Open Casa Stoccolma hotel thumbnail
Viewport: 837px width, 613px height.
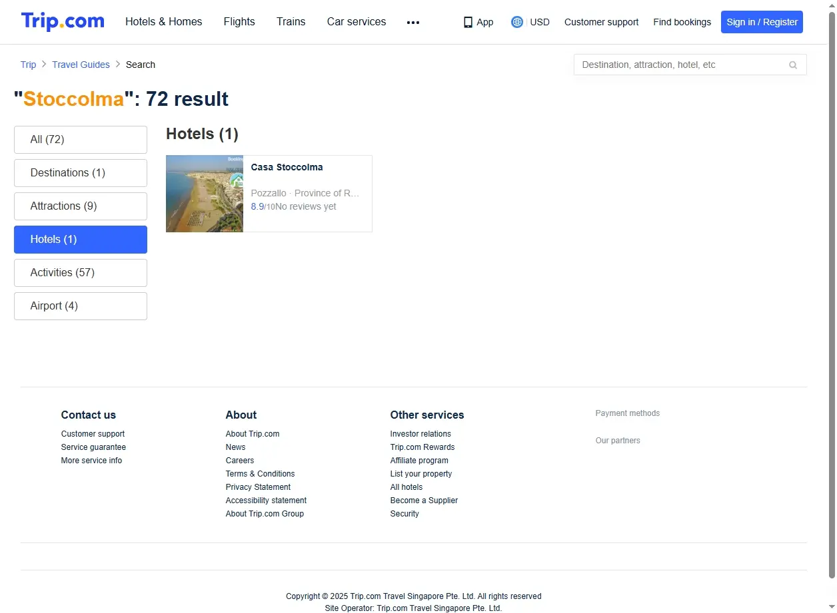tap(205, 194)
